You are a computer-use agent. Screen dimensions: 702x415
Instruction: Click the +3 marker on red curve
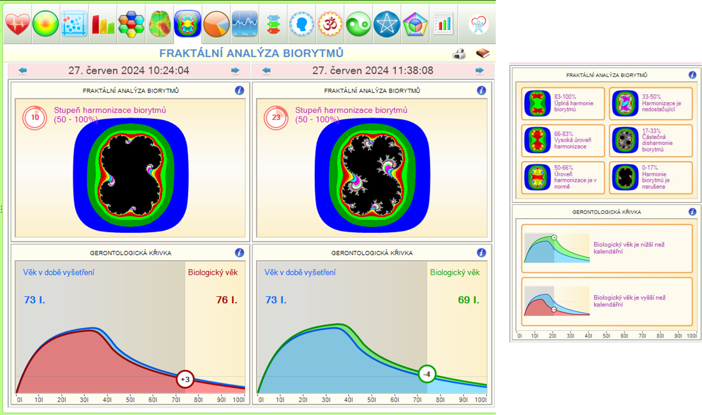coord(185,379)
